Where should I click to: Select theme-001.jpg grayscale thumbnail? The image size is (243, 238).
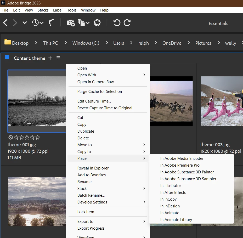click(x=37, y=101)
